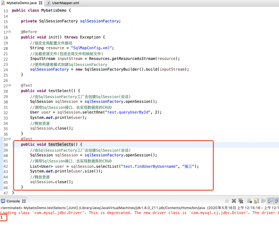
Task: Click the testSelect method name on line 28
Action: (x=59, y=91)
